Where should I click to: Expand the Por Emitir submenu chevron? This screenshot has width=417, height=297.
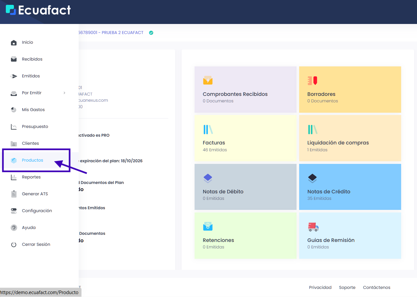click(64, 93)
